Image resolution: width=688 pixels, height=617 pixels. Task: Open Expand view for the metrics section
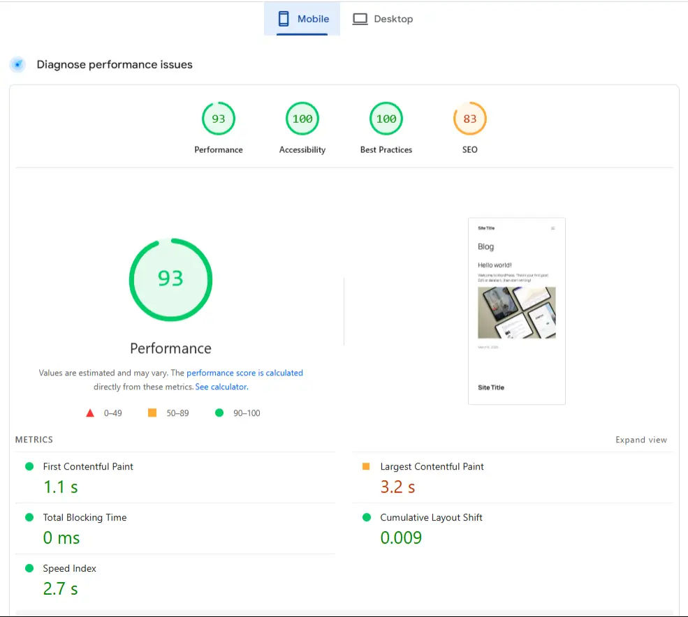(x=641, y=440)
